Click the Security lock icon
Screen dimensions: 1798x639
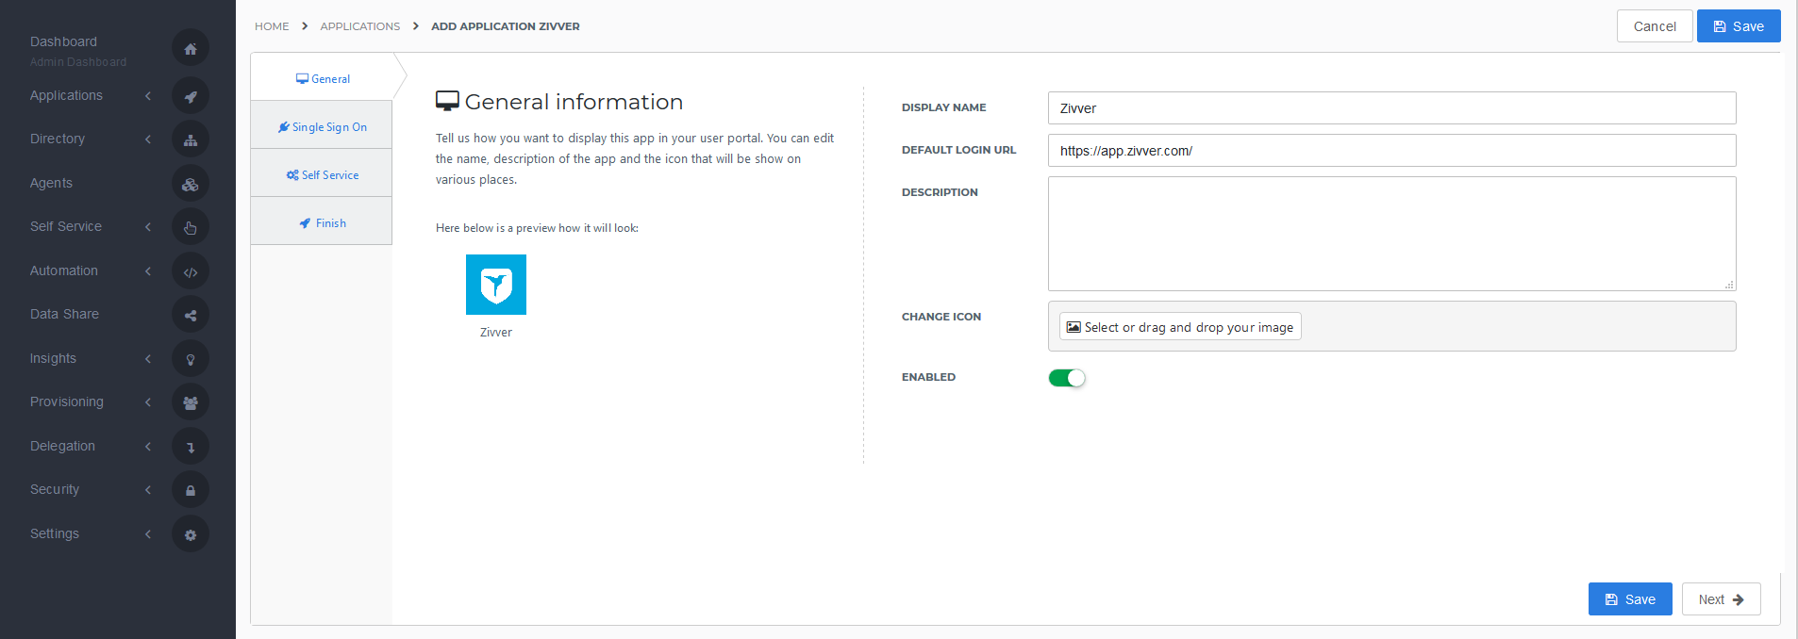(x=191, y=490)
